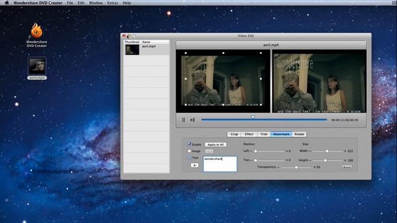
Task: Switch to the Crop tab
Action: (234, 134)
